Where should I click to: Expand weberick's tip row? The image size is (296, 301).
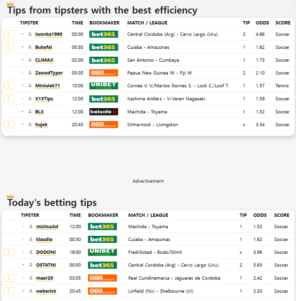coord(9,291)
